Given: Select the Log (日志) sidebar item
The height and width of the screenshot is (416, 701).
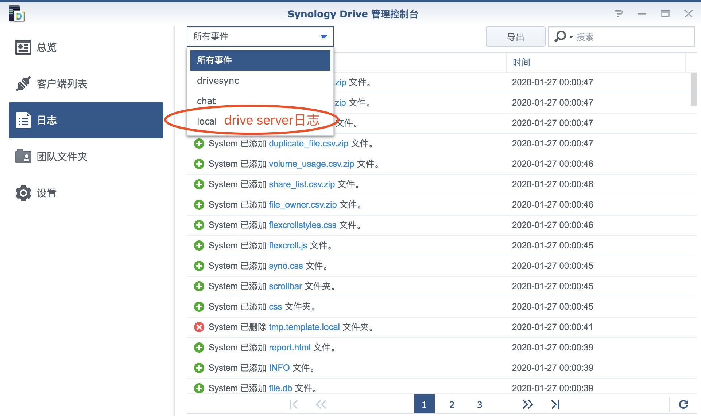Looking at the screenshot, I should pos(86,120).
